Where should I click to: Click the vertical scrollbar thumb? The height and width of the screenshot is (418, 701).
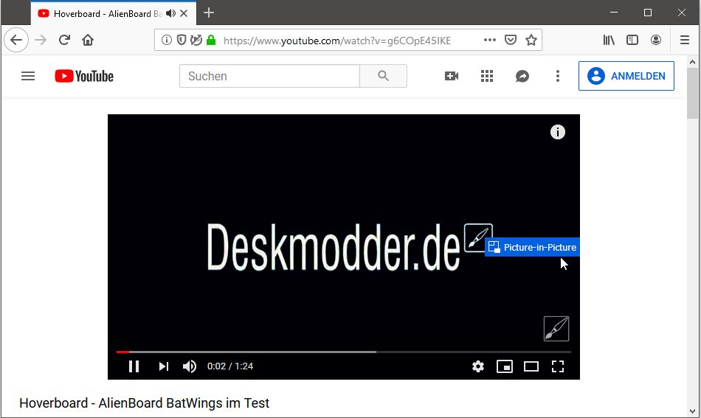click(x=692, y=94)
